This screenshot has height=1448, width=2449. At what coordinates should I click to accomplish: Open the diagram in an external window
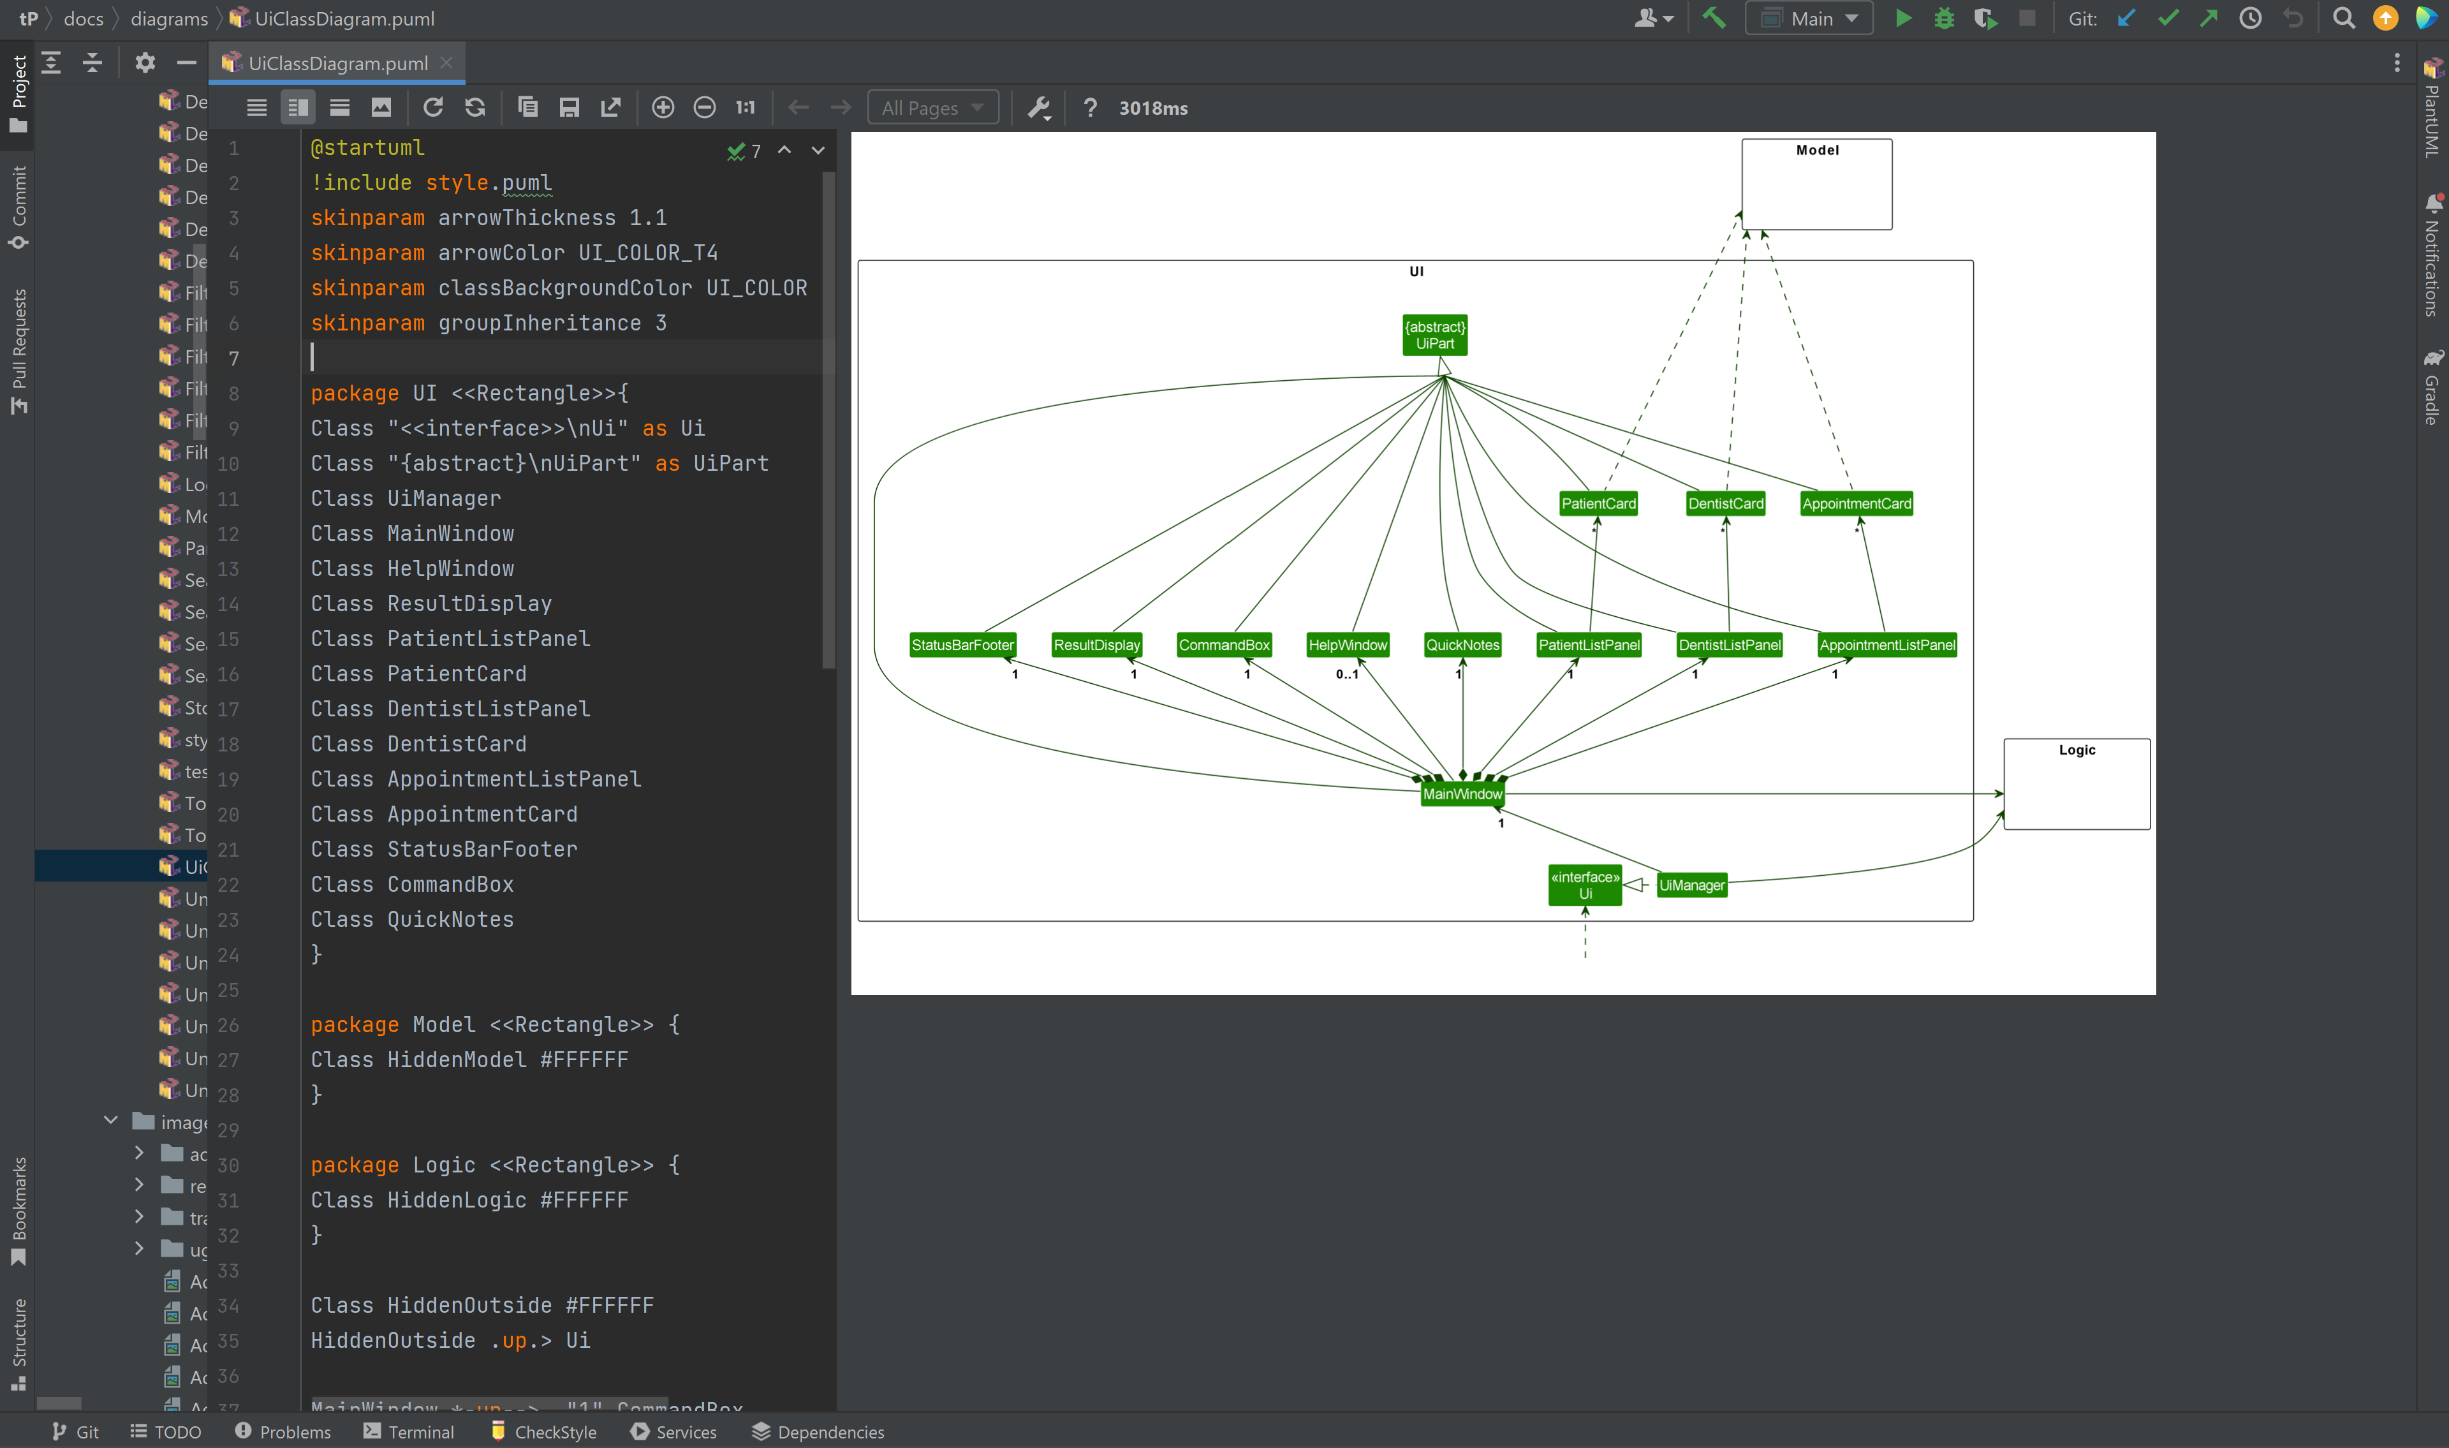click(610, 108)
